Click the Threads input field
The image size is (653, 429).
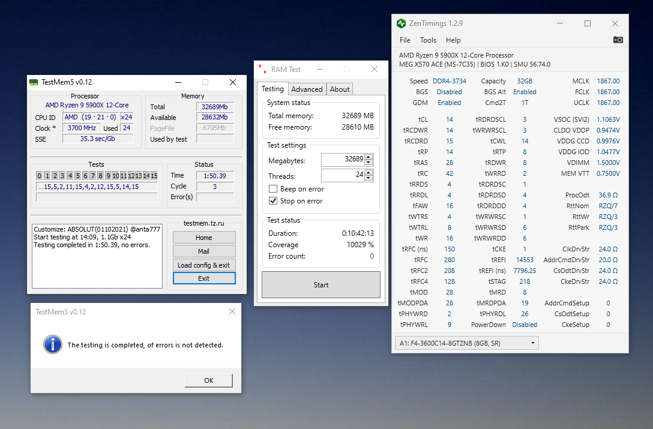click(343, 175)
